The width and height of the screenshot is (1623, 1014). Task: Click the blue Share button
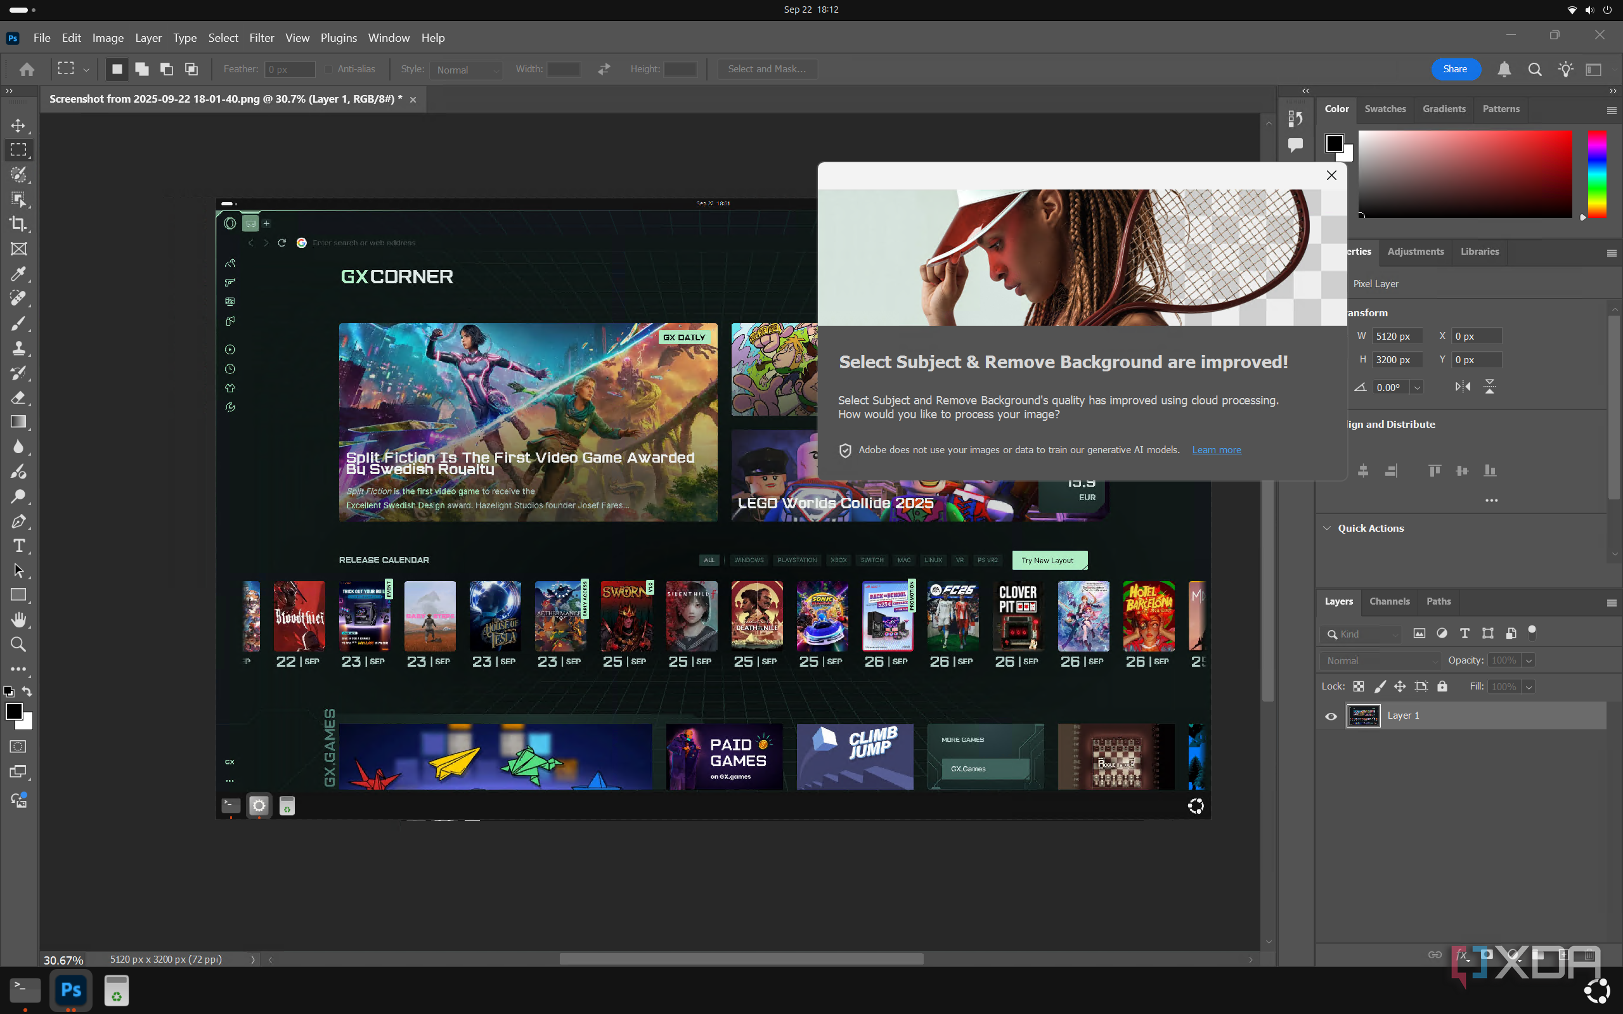1456,69
